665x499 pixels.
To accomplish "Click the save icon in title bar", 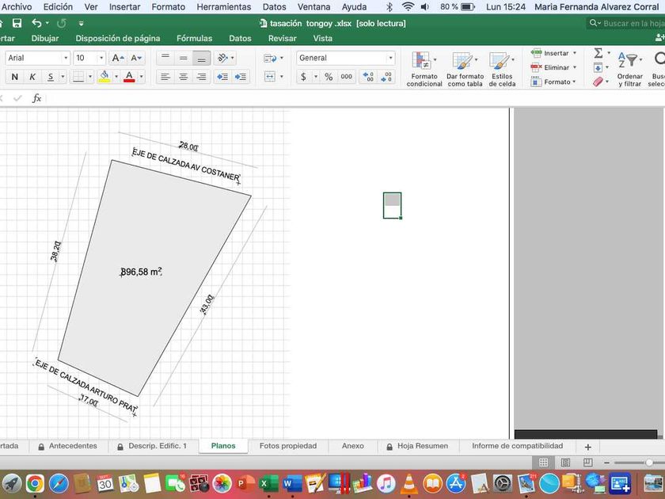I will 17,24.
